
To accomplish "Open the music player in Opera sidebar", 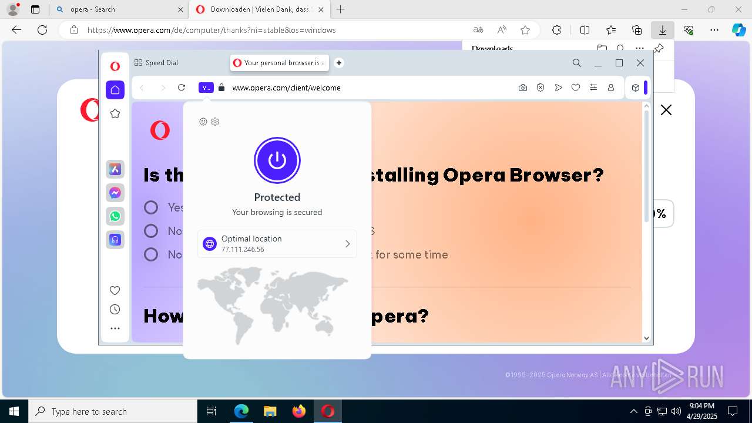I will click(x=115, y=240).
